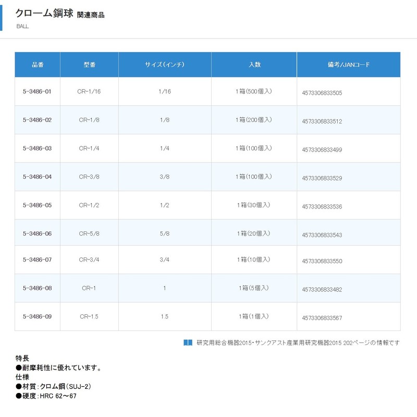Click quantity 1箱(500個入) cell

coord(254,92)
